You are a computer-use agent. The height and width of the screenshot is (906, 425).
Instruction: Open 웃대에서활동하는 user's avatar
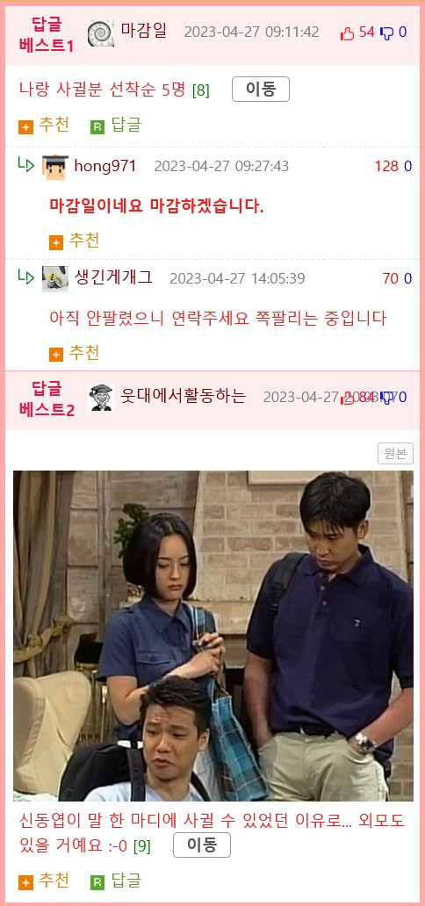(x=101, y=398)
